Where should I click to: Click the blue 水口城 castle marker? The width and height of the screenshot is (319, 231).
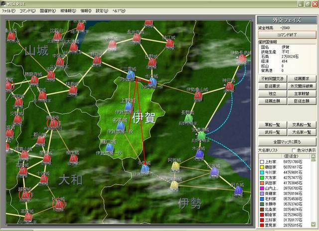153,82
